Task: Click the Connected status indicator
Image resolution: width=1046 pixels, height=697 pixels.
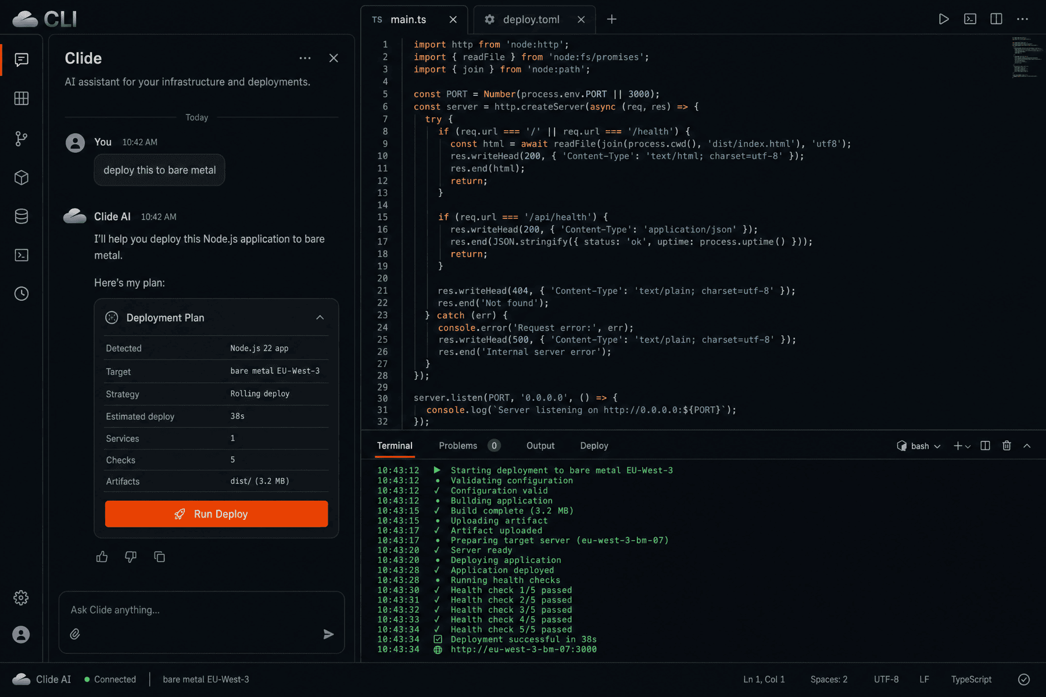Action: (110, 679)
